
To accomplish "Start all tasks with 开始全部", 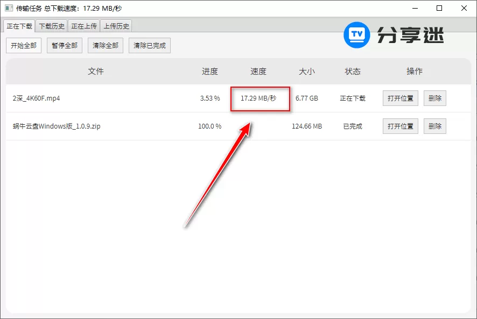I will click(x=23, y=45).
